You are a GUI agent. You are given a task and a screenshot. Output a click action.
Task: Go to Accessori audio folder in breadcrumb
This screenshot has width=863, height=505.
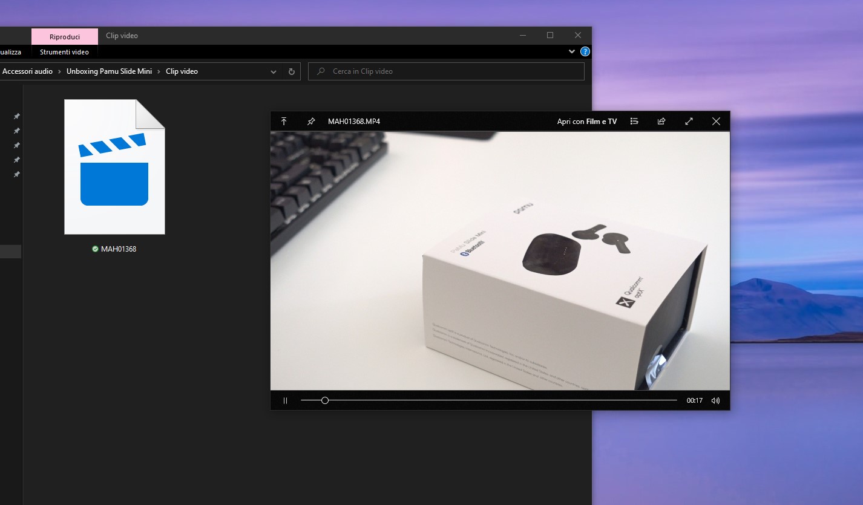point(27,71)
